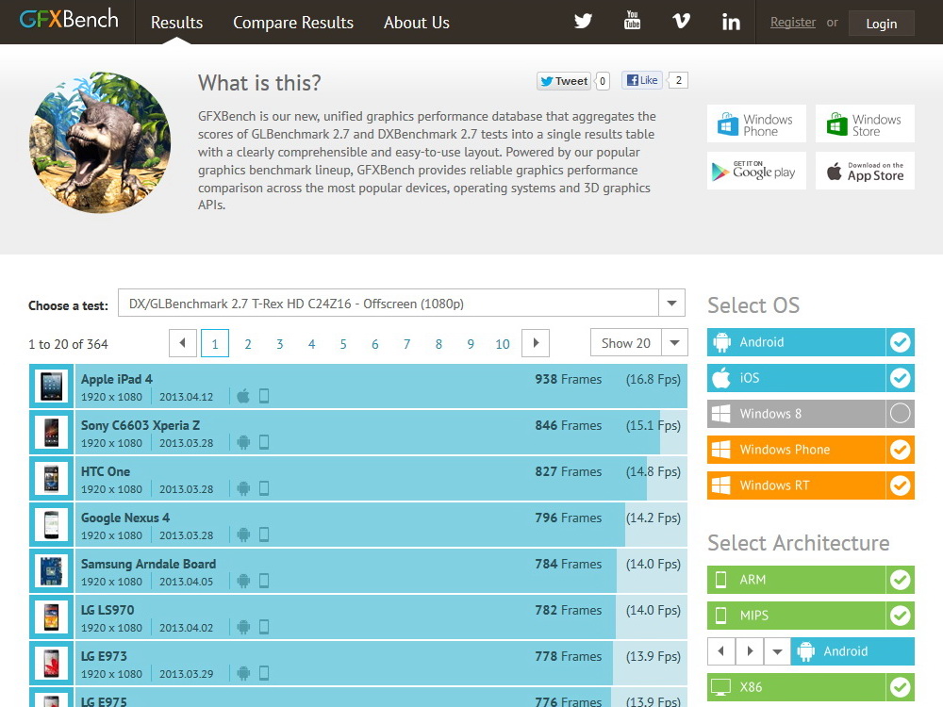This screenshot has height=707, width=943.
Task: Open the About Us tab
Action: pyautogui.click(x=417, y=23)
